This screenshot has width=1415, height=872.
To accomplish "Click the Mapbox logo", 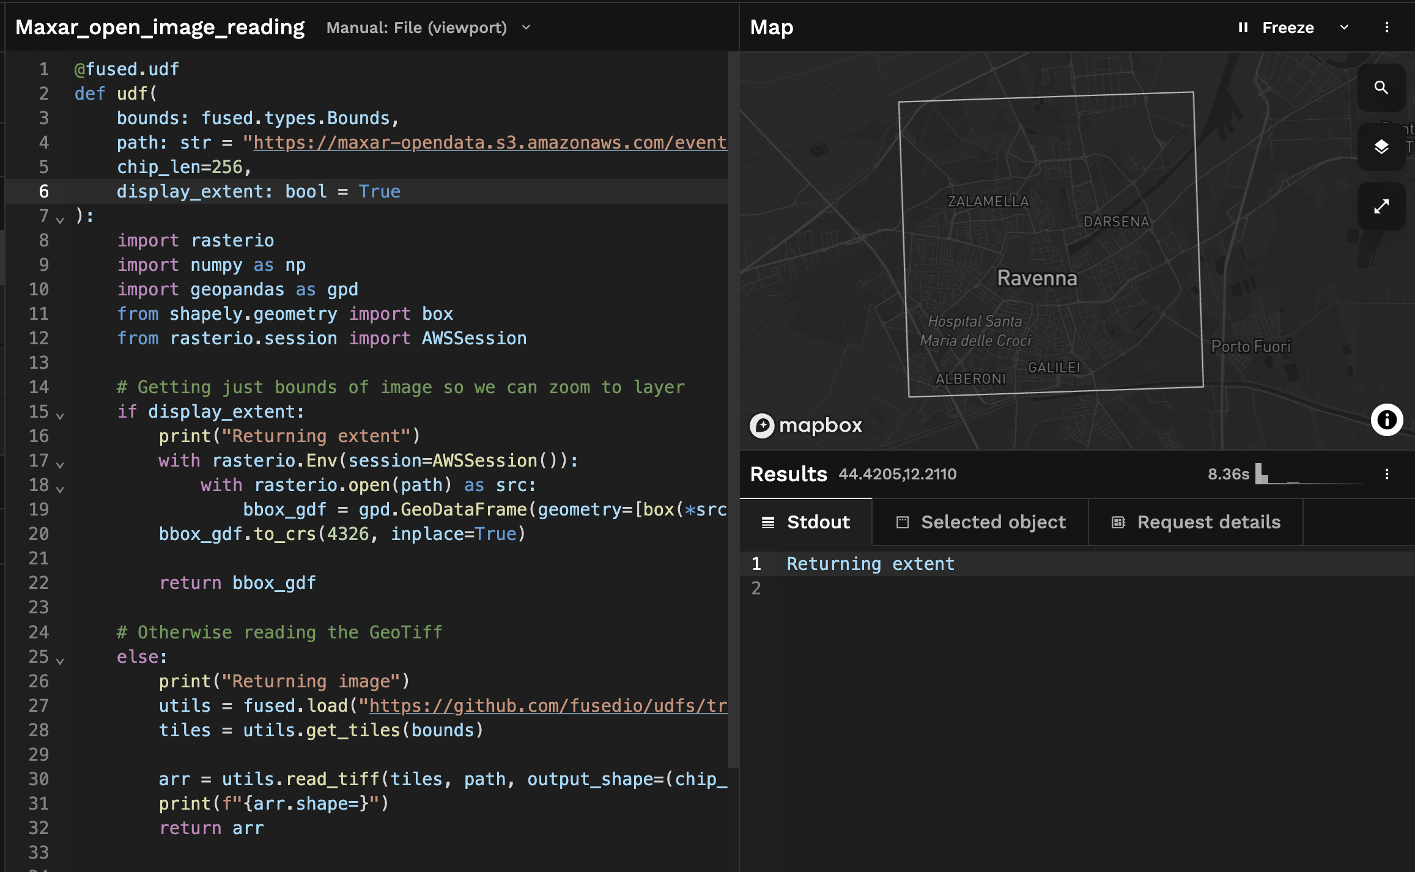I will [806, 426].
